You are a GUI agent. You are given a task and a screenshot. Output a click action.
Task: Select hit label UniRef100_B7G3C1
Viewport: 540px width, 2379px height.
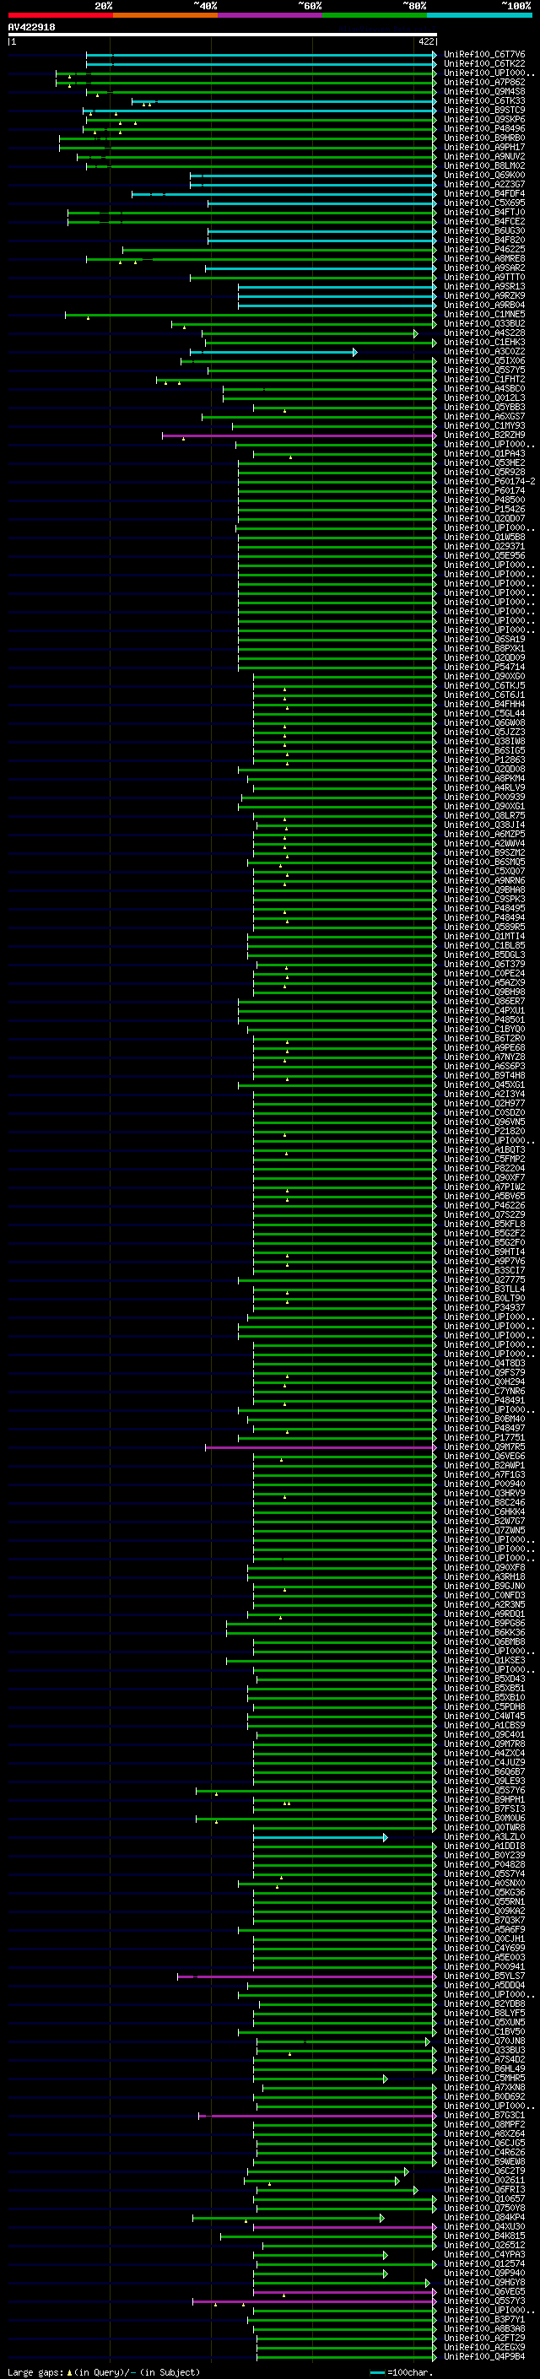pyautogui.click(x=484, y=2115)
